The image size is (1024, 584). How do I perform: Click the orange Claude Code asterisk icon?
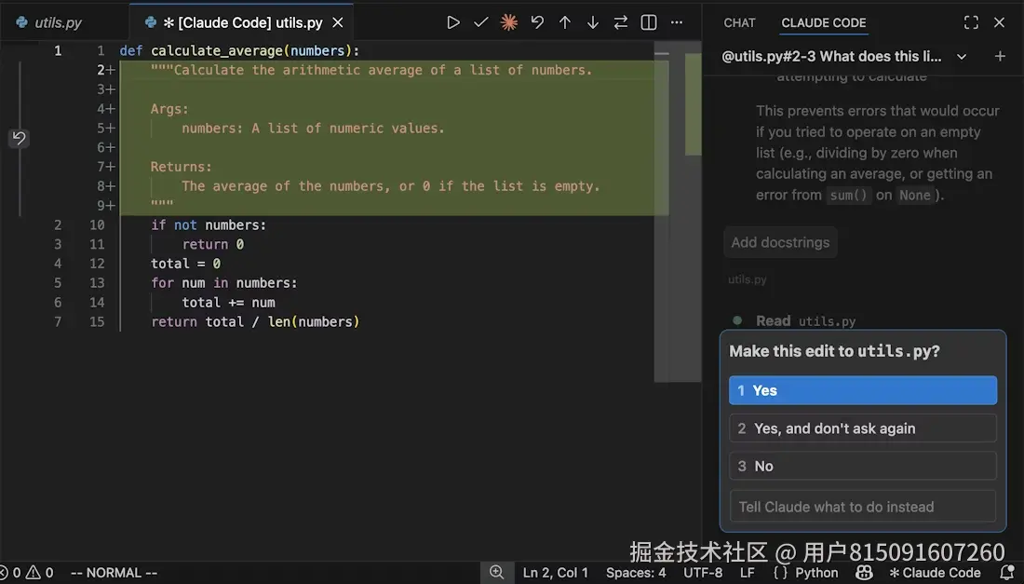(509, 20)
